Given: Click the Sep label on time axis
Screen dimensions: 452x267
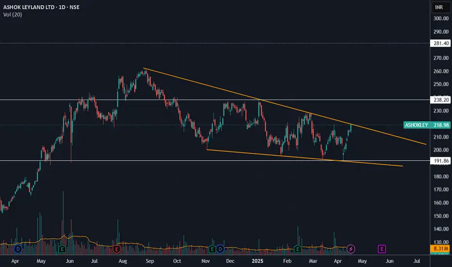Looking at the screenshot, I should coord(150,261).
